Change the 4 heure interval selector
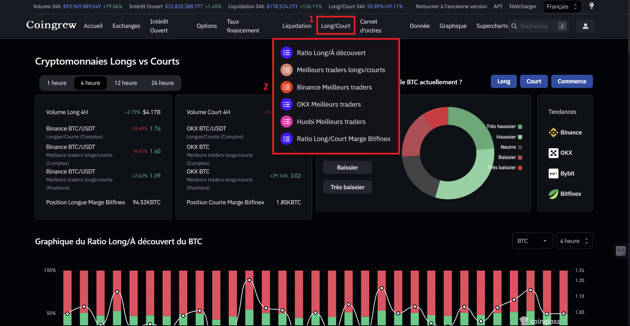 coord(574,241)
